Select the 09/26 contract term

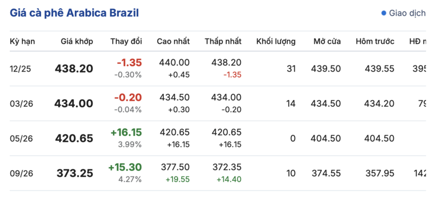(21, 173)
